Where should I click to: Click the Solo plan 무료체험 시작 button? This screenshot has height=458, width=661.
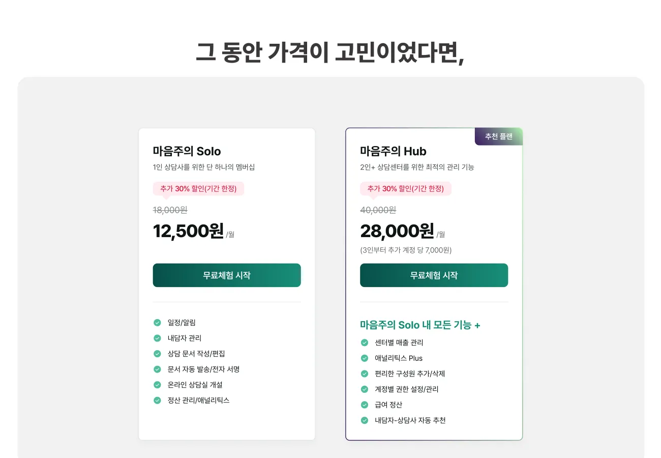point(227,275)
